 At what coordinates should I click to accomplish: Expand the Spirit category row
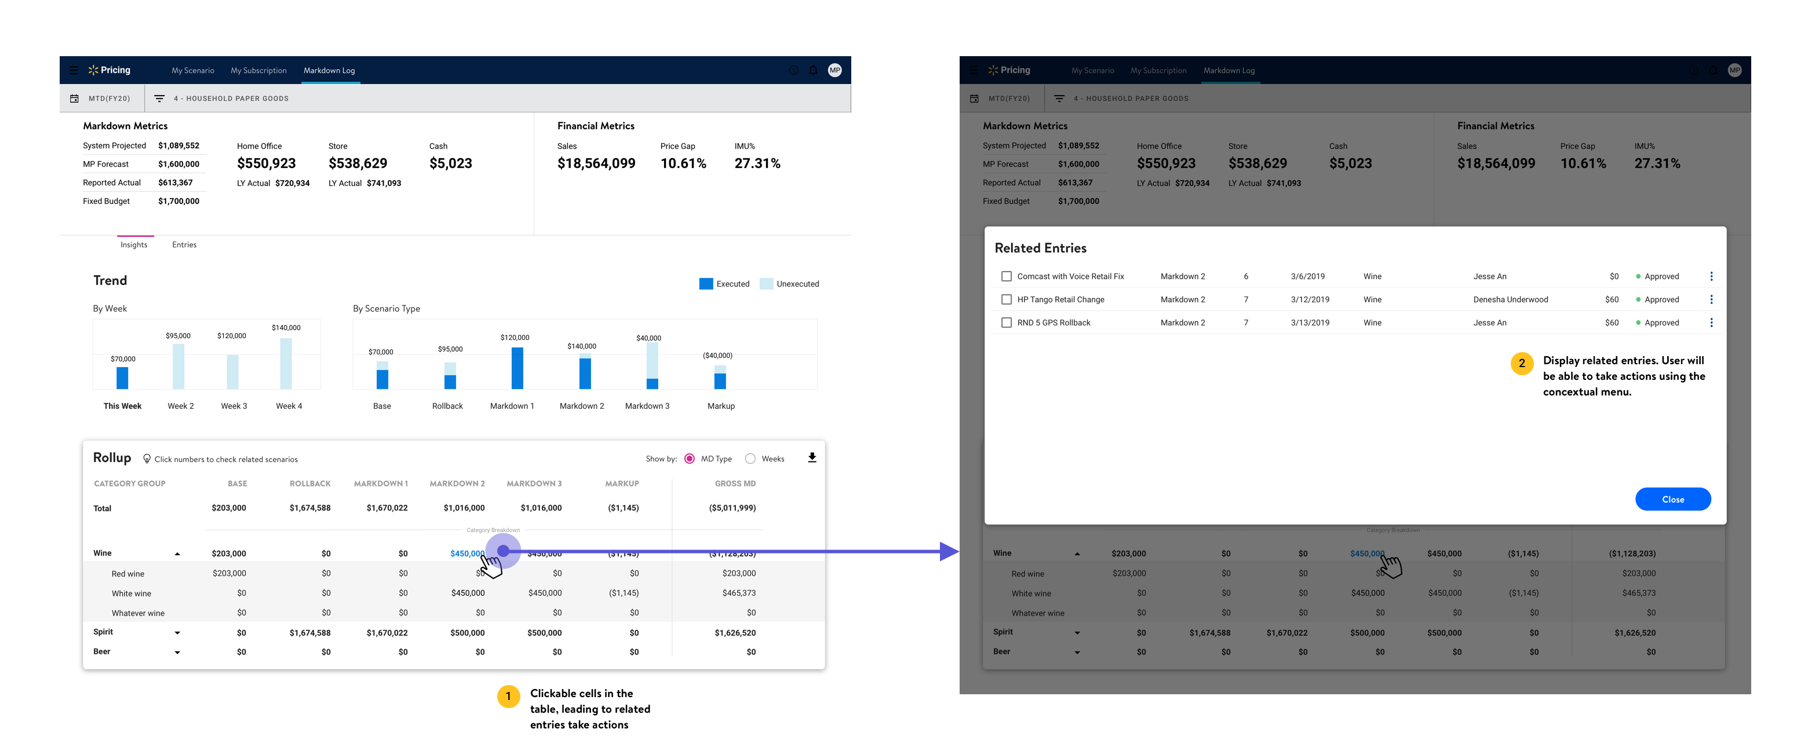[177, 632]
